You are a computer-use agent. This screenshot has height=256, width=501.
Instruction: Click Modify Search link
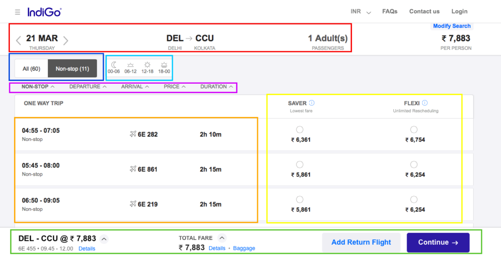pyautogui.click(x=452, y=26)
